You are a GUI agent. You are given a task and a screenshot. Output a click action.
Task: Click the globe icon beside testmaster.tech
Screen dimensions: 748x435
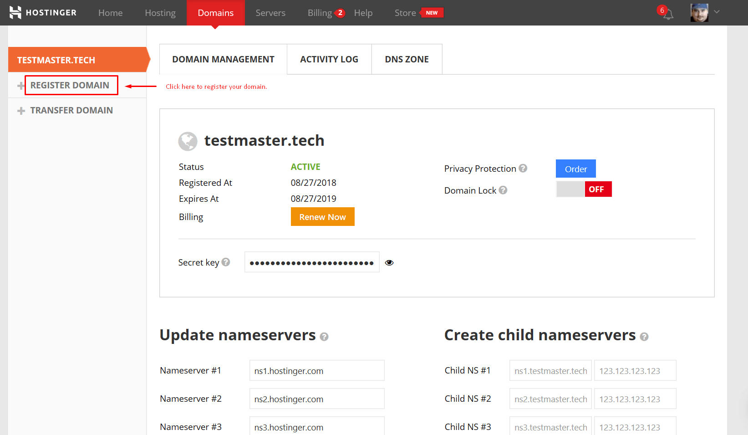click(x=188, y=141)
